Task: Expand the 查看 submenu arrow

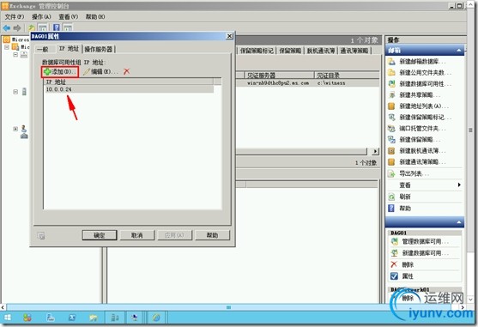Action: coord(459,185)
